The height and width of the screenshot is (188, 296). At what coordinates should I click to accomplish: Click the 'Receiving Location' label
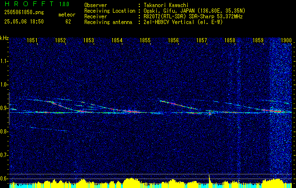tap(110, 11)
